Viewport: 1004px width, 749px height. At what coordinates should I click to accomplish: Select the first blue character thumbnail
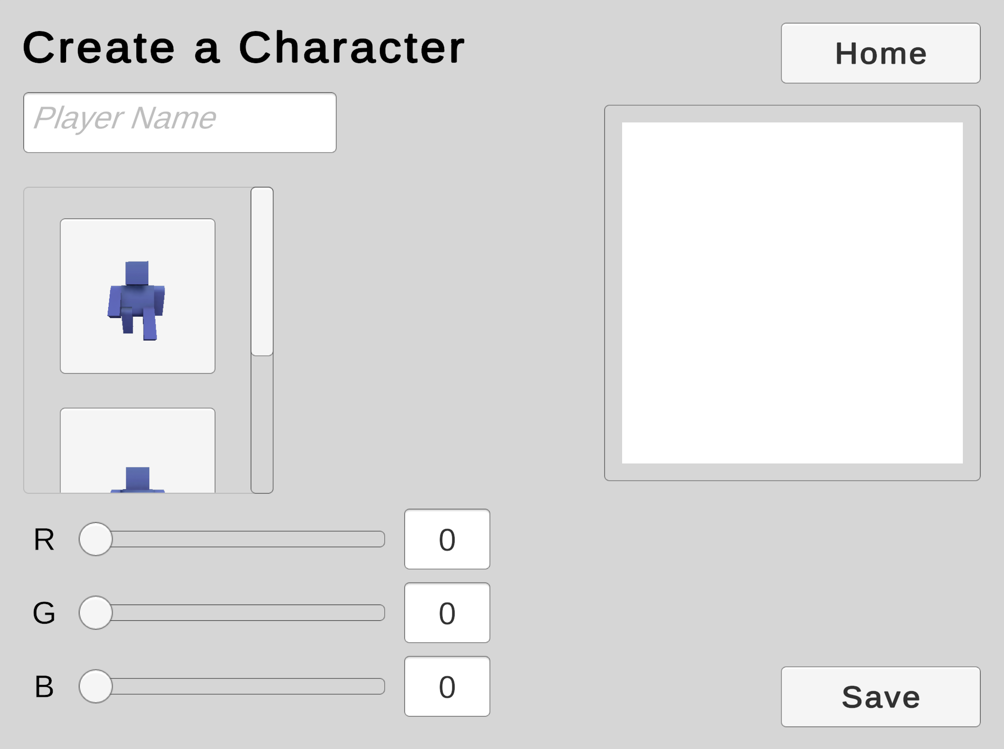click(x=137, y=296)
